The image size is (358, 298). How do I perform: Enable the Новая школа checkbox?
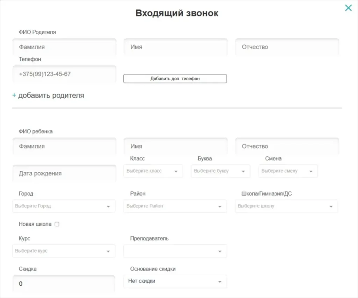pos(57,224)
